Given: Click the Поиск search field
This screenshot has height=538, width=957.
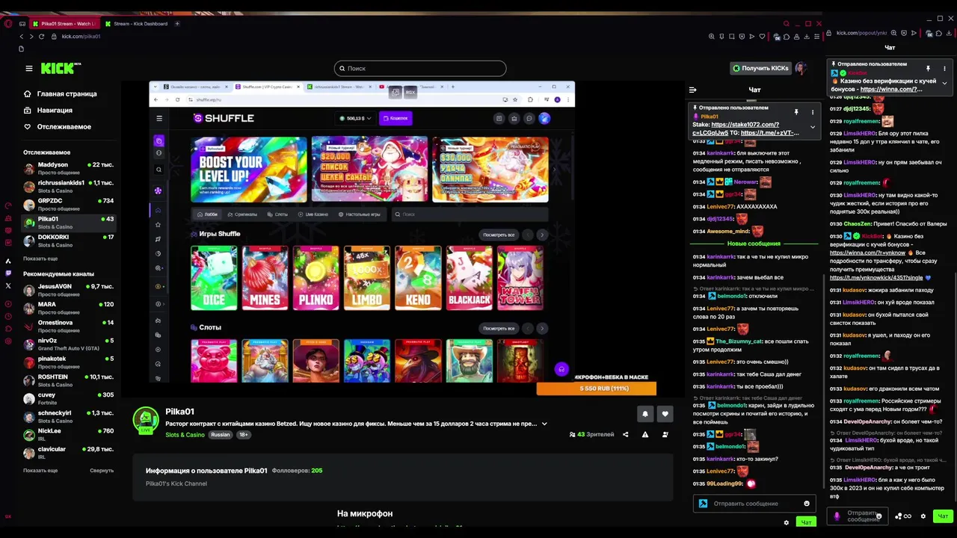Looking at the screenshot, I should [420, 68].
